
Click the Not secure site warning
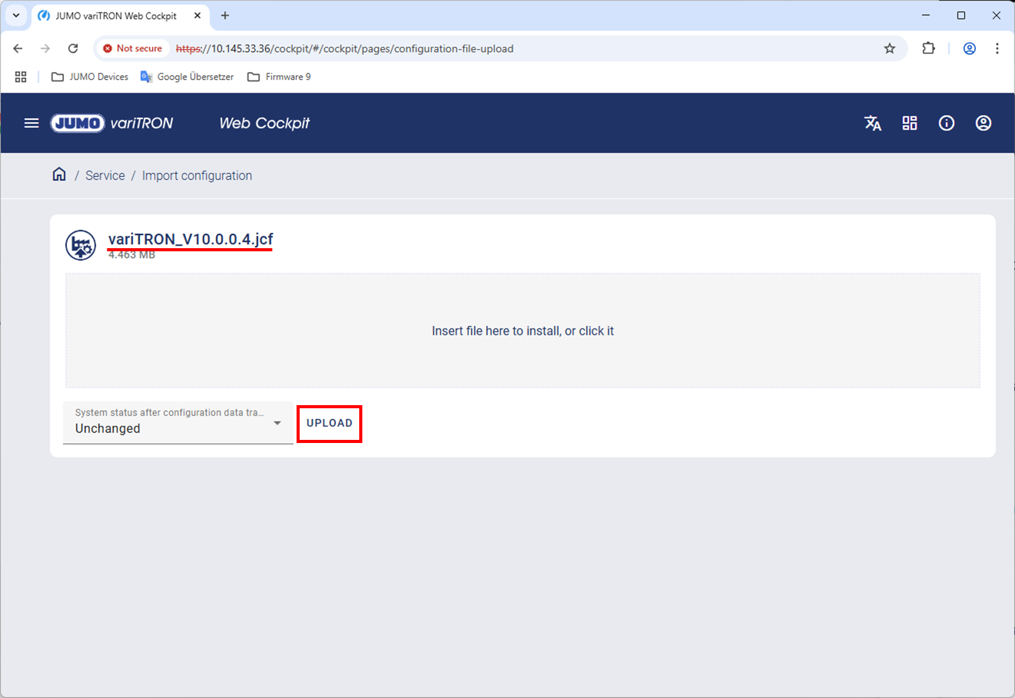[133, 48]
